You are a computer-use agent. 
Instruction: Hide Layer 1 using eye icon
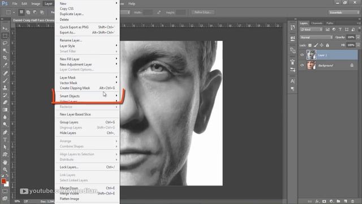tap(302, 55)
